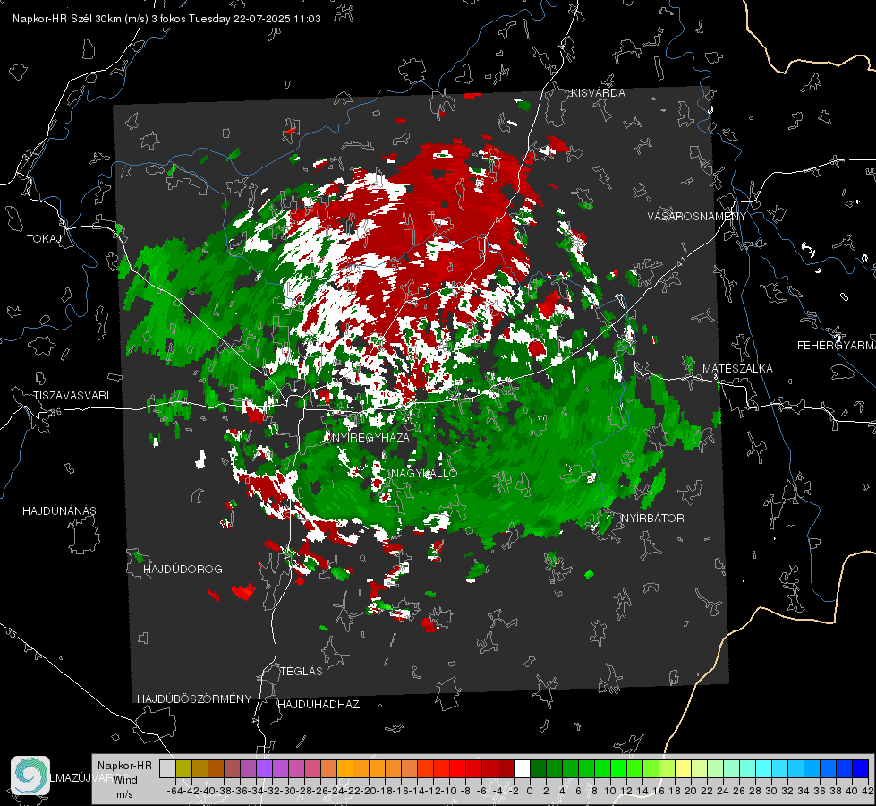Select the HAJDÚDOROG town label

pos(183,570)
